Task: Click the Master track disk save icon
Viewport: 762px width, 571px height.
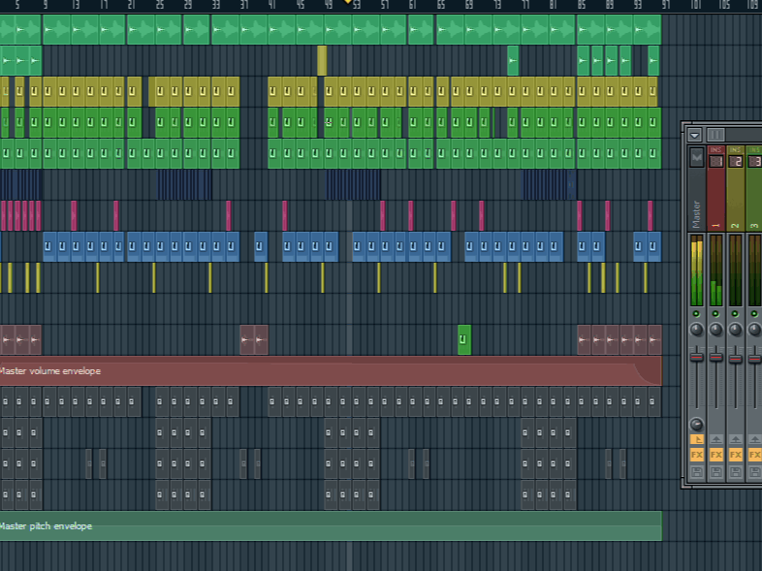Action: (x=696, y=471)
